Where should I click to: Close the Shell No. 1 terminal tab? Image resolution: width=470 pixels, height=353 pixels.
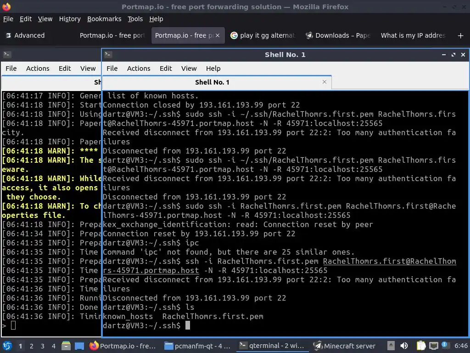tap(325, 82)
